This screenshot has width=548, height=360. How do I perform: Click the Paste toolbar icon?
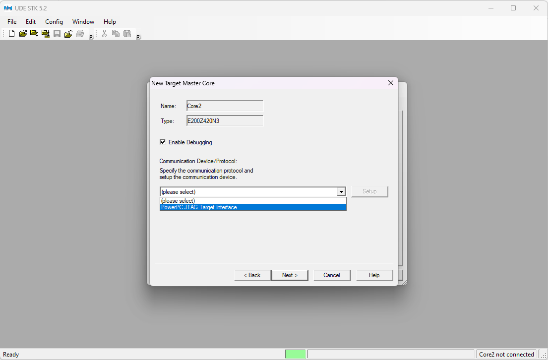pos(127,33)
